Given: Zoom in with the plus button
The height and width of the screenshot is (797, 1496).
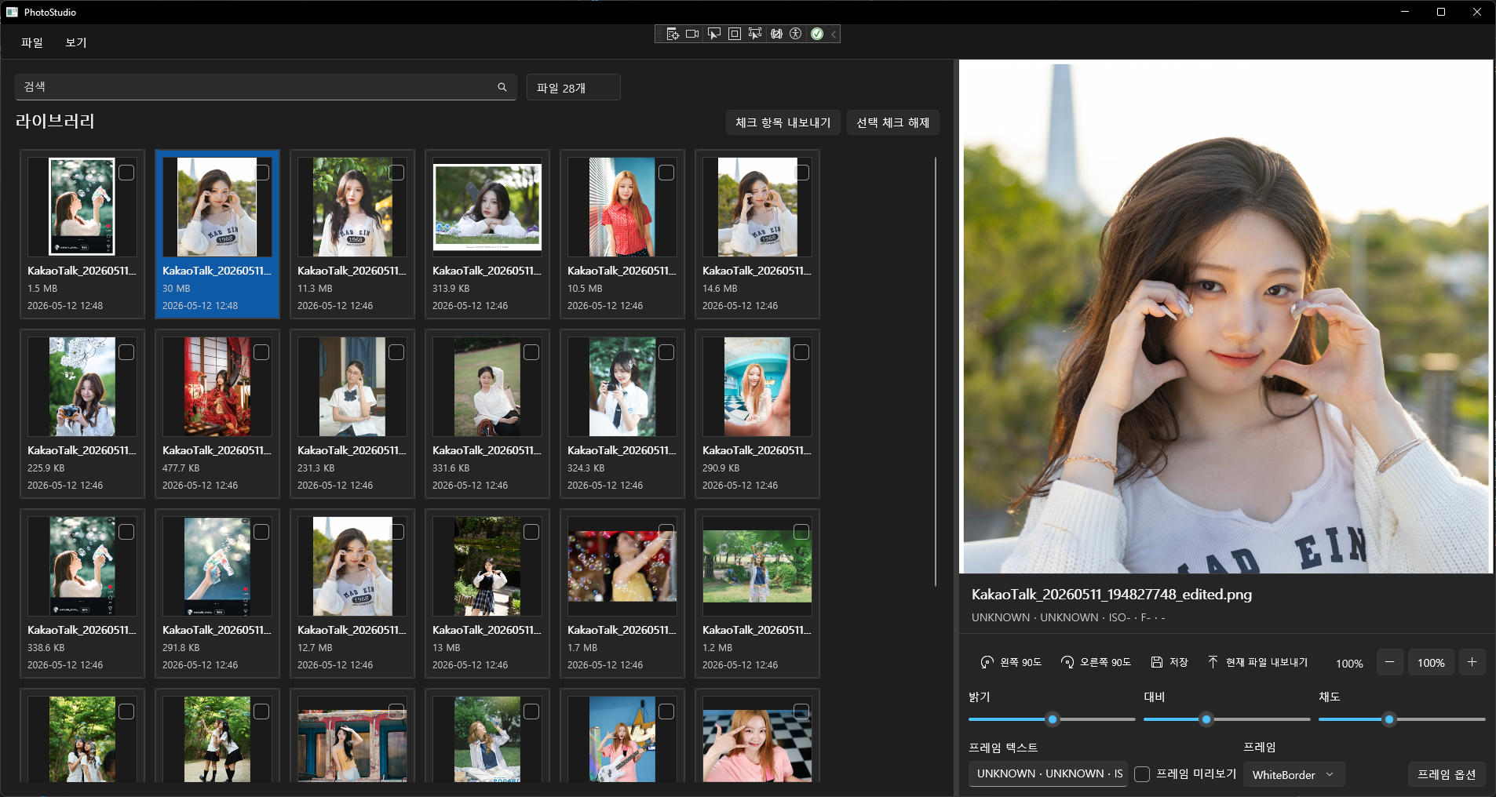Looking at the screenshot, I should [x=1472, y=662].
